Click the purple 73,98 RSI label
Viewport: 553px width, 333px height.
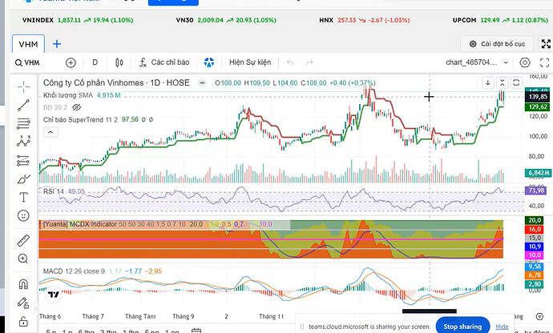pyautogui.click(x=536, y=191)
